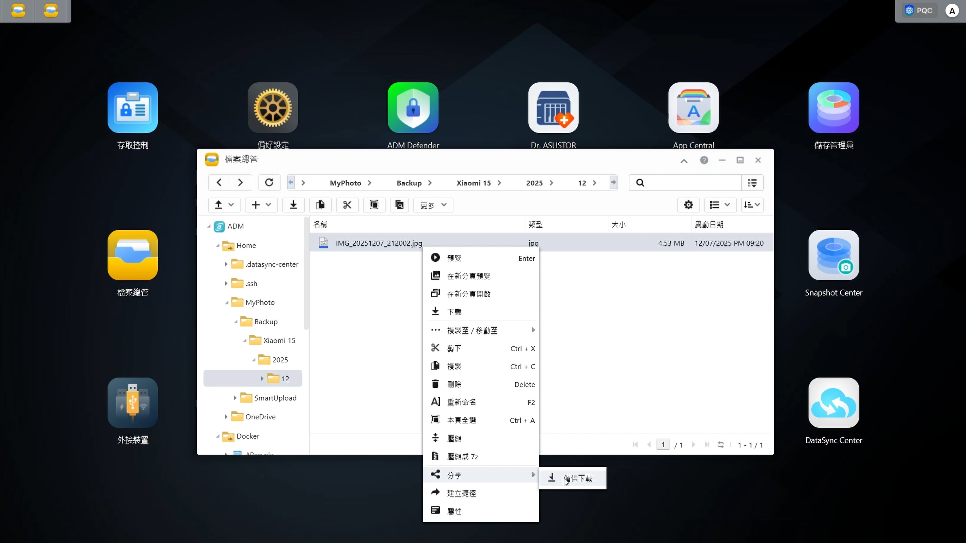Select the OneDrive folder in tree

tap(260, 417)
